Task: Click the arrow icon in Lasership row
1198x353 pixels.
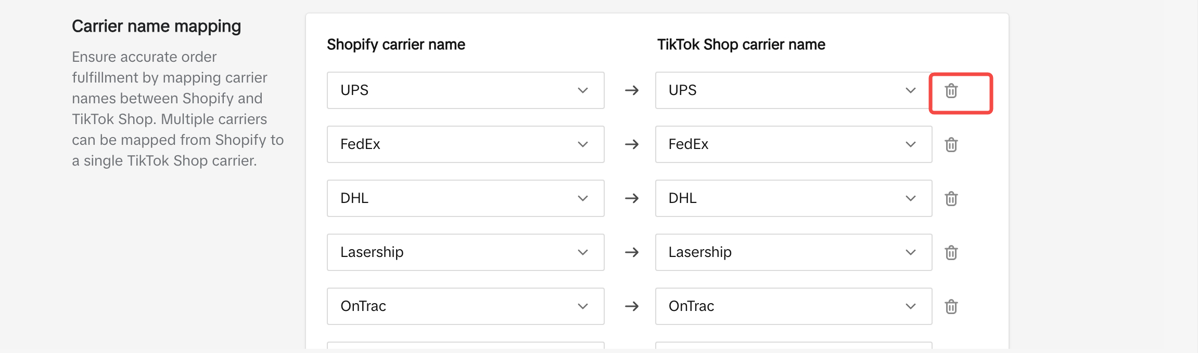Action: [631, 253]
